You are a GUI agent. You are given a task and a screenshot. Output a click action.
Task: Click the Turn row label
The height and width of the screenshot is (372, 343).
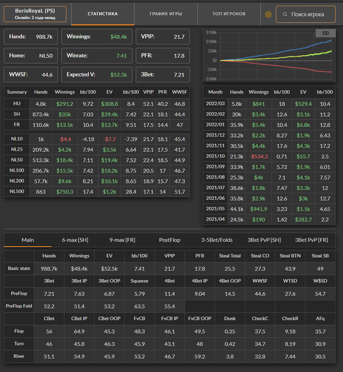click(19, 344)
